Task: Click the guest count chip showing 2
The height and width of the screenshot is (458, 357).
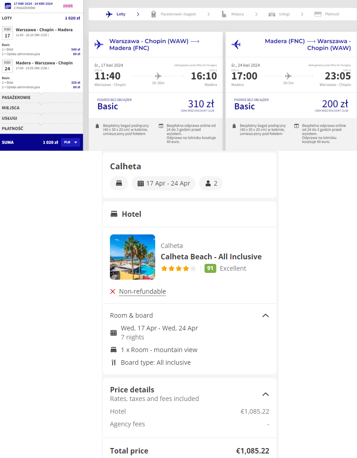Action: pyautogui.click(x=211, y=183)
